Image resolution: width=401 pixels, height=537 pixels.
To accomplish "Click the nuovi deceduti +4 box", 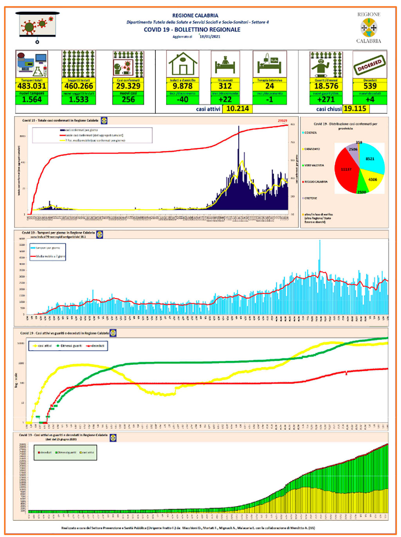I will coord(370,100).
